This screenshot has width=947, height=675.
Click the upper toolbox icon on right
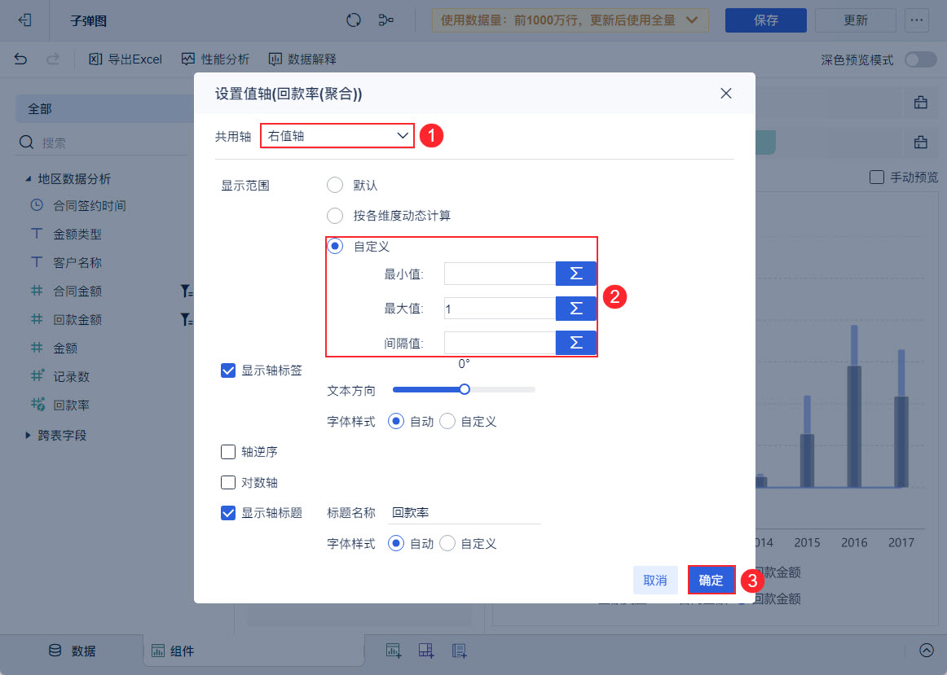tap(920, 103)
